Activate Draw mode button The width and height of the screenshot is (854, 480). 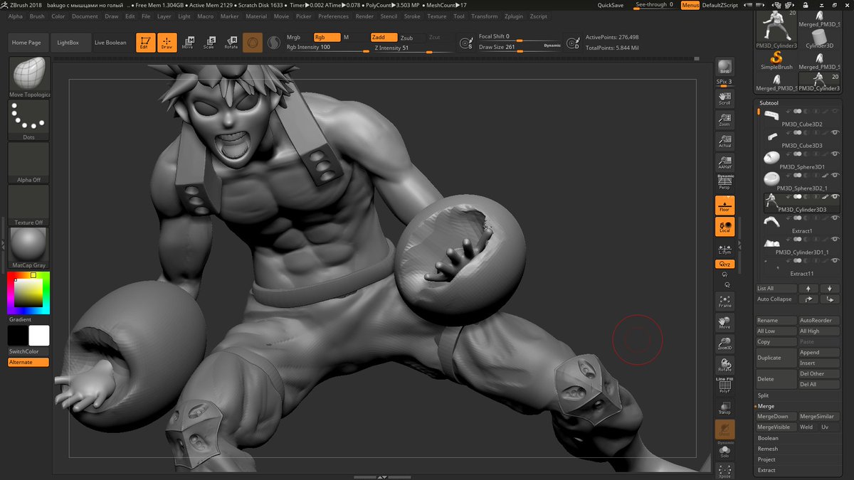[167, 43]
